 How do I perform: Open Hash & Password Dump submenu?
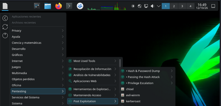click(147, 71)
